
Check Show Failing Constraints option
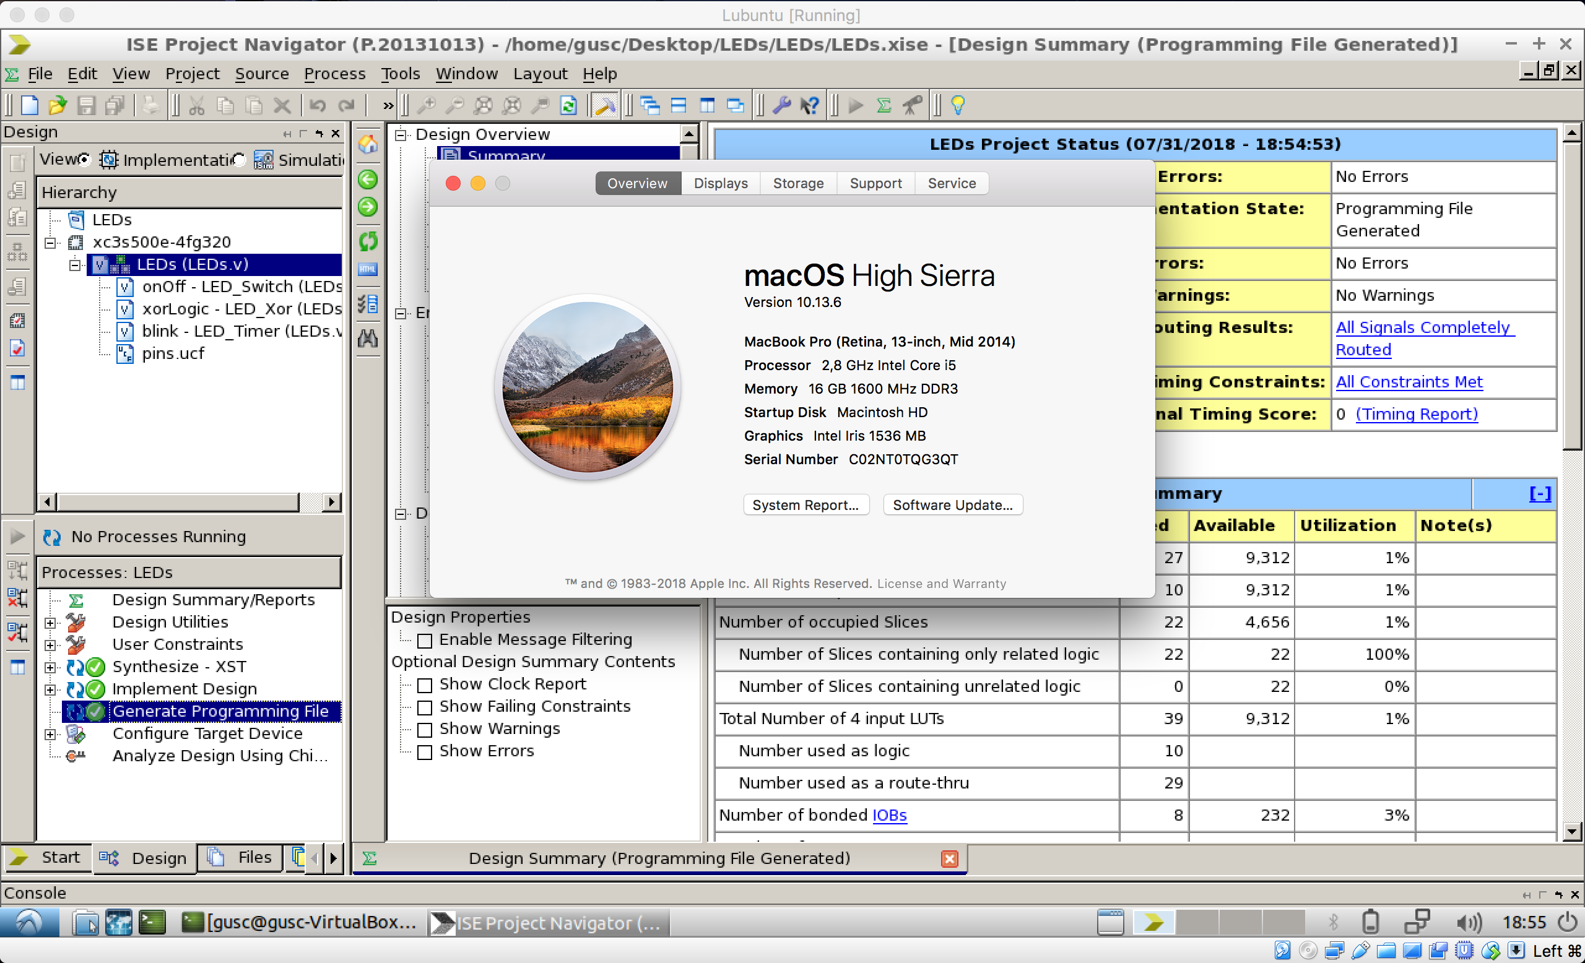pos(425,708)
